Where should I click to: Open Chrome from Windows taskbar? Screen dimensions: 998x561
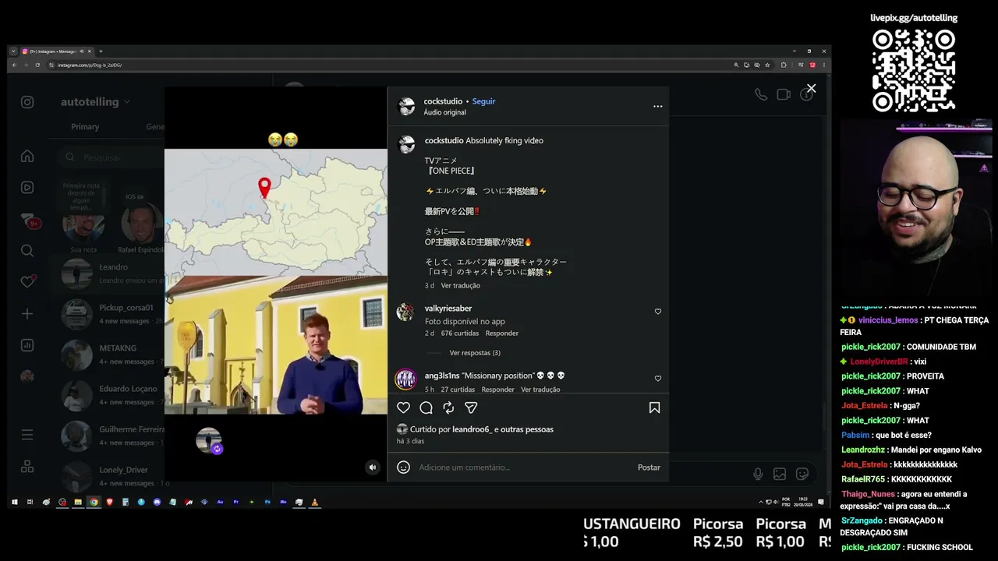(x=94, y=503)
